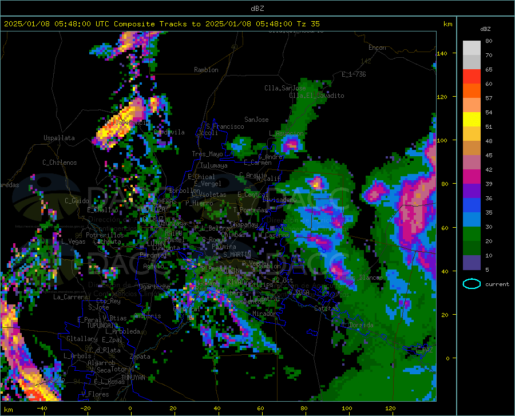
Task: Click the 'Clla.SanJose' map label
Action: [x=285, y=88]
